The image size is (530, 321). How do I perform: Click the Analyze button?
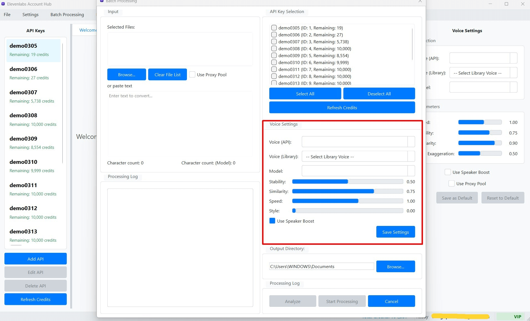293,301
